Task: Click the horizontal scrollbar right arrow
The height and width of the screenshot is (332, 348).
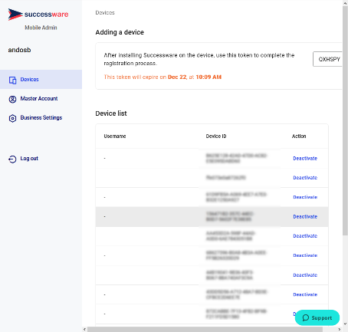Action: click(x=340, y=330)
